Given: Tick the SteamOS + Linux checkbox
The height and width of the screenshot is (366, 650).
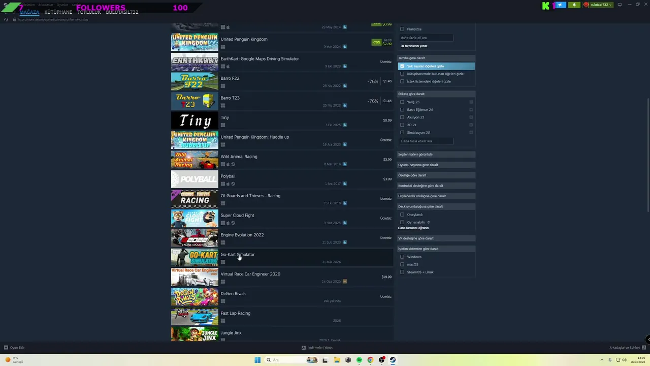Looking at the screenshot, I should [402, 272].
